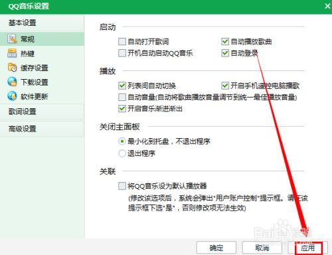The width and height of the screenshot is (332, 255).
Task: Uncheck 自动播放歌曲 option
Action: point(225,41)
